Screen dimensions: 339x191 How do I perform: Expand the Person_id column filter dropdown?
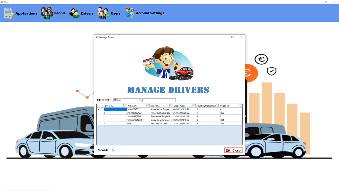click(240, 106)
